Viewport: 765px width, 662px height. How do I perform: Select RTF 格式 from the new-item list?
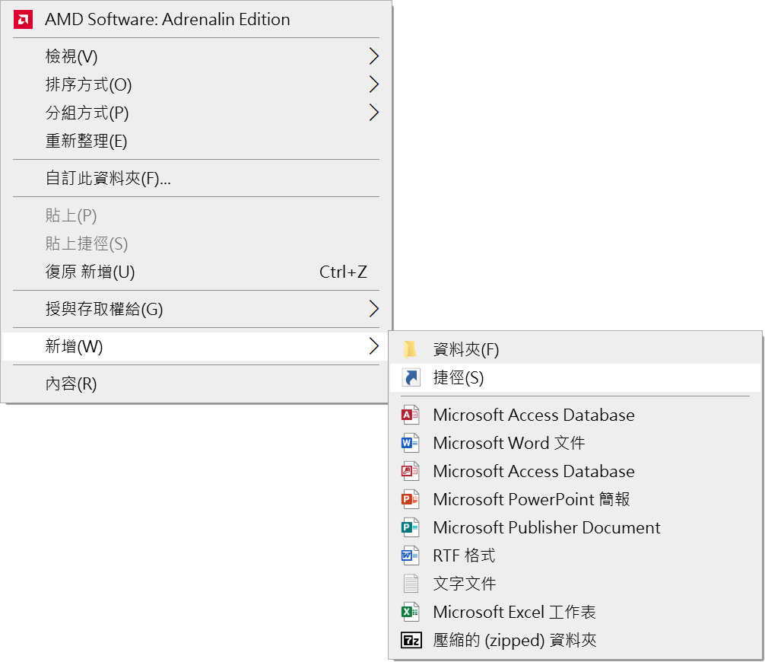[464, 555]
